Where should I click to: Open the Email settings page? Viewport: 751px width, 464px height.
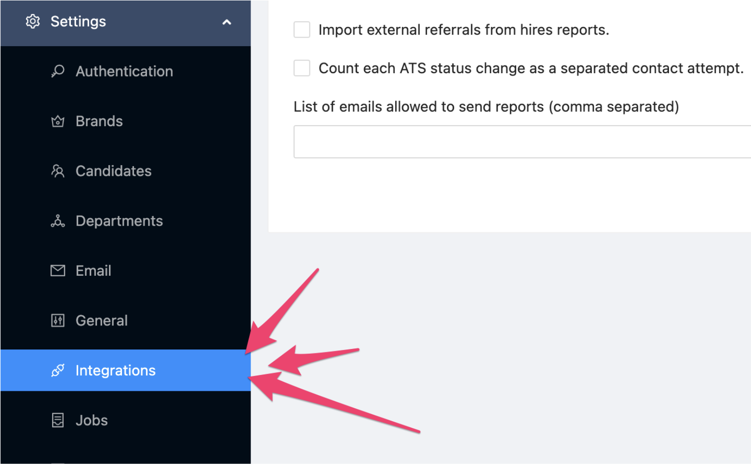pos(93,271)
